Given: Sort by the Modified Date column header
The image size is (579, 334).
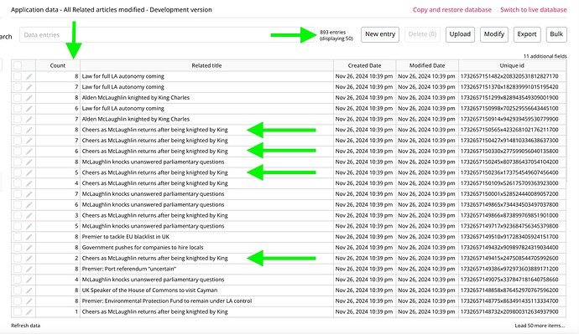Looking at the screenshot, I should click(427, 65).
